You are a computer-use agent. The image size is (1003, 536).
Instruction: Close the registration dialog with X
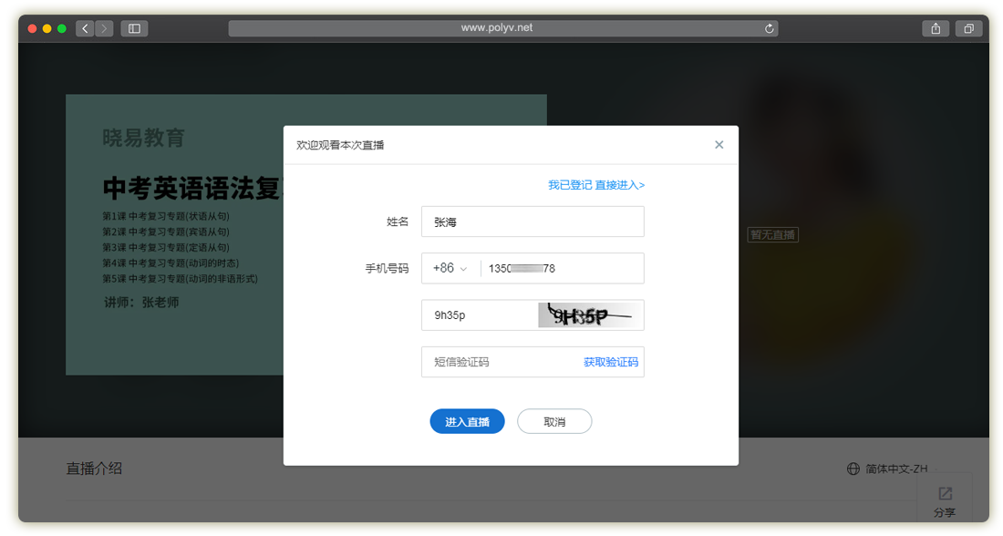(719, 145)
